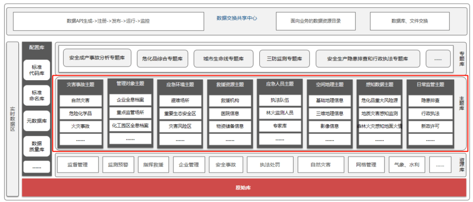Click the 数据质量库 box

point(37,146)
